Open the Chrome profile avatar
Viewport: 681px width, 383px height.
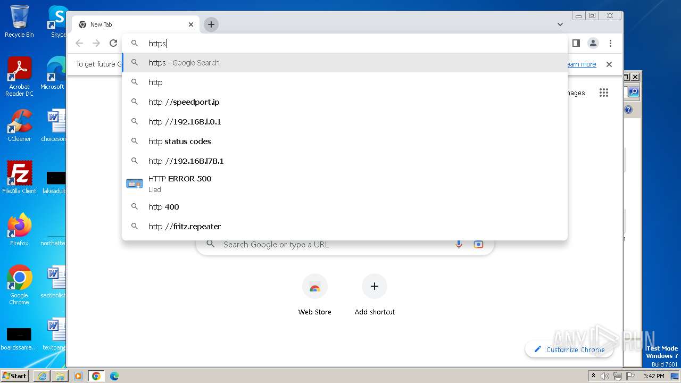click(593, 43)
